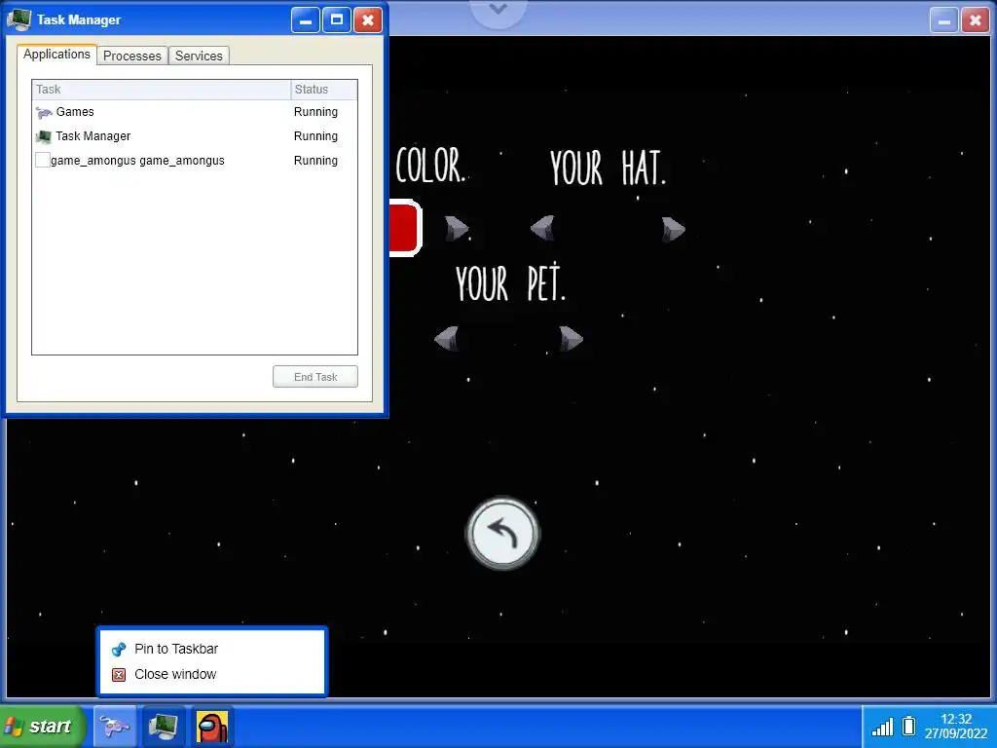The height and width of the screenshot is (748, 997).
Task: Minimize the game window
Action: tap(943, 19)
